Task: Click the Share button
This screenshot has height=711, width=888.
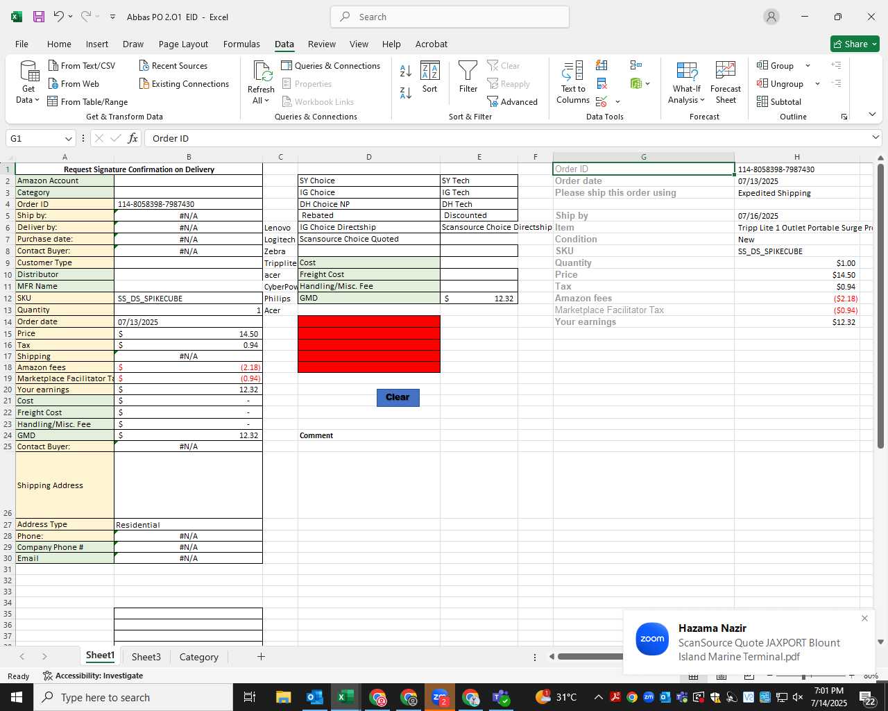Action: (x=855, y=44)
